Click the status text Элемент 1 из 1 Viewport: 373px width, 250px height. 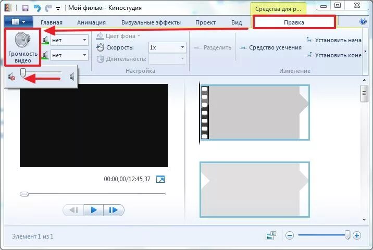coord(33,236)
